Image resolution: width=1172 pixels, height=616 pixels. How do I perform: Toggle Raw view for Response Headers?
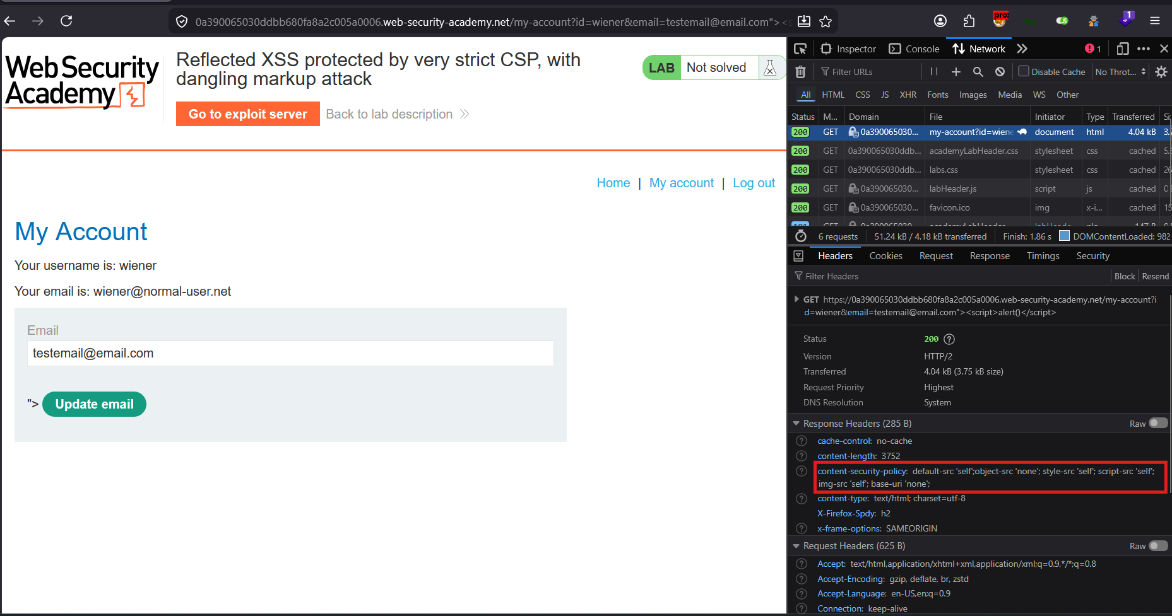tap(1158, 423)
